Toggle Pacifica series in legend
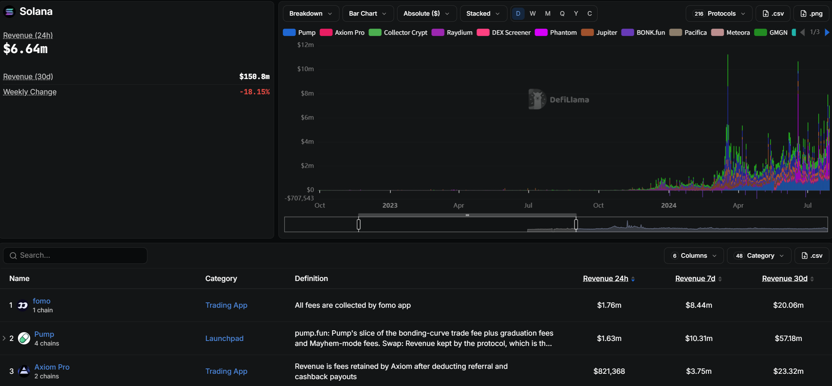The height and width of the screenshot is (386, 832). 688,32
